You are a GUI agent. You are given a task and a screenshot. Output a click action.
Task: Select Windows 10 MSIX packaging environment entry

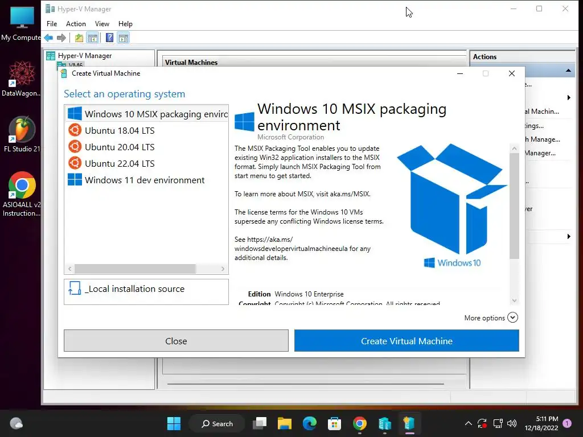[x=146, y=114]
